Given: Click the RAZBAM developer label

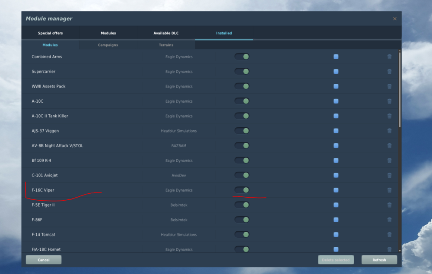Looking at the screenshot, I should click(179, 146).
